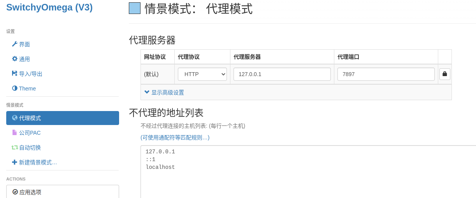This screenshot has height=198, width=476.
Task: Open the SwitchyOmega (V3) title link
Action: (49, 7)
